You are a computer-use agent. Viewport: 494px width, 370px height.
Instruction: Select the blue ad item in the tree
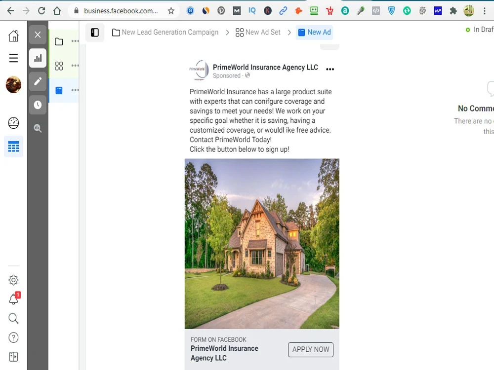tap(59, 91)
